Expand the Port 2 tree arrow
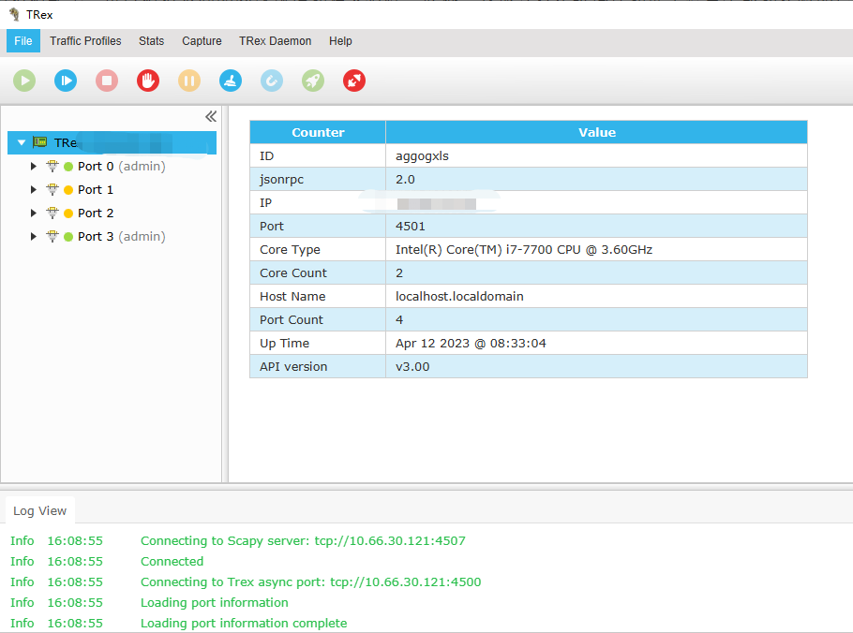Viewport: 853px width, 633px height. coord(34,213)
